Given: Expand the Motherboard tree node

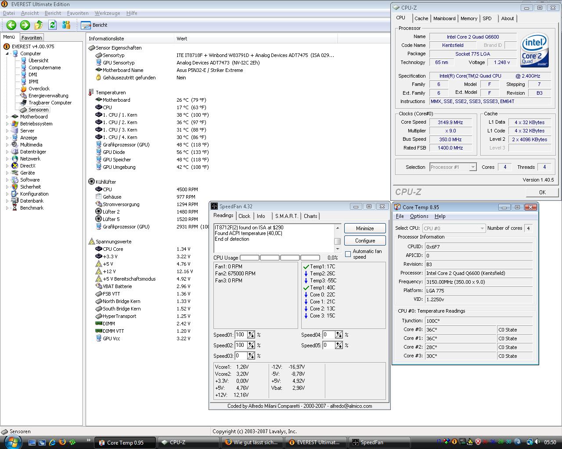Looking at the screenshot, I should (7, 117).
